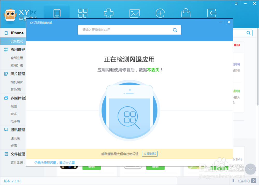Open the wallpaper picture icon in top toolbar
259x185 pixels.
134,13
